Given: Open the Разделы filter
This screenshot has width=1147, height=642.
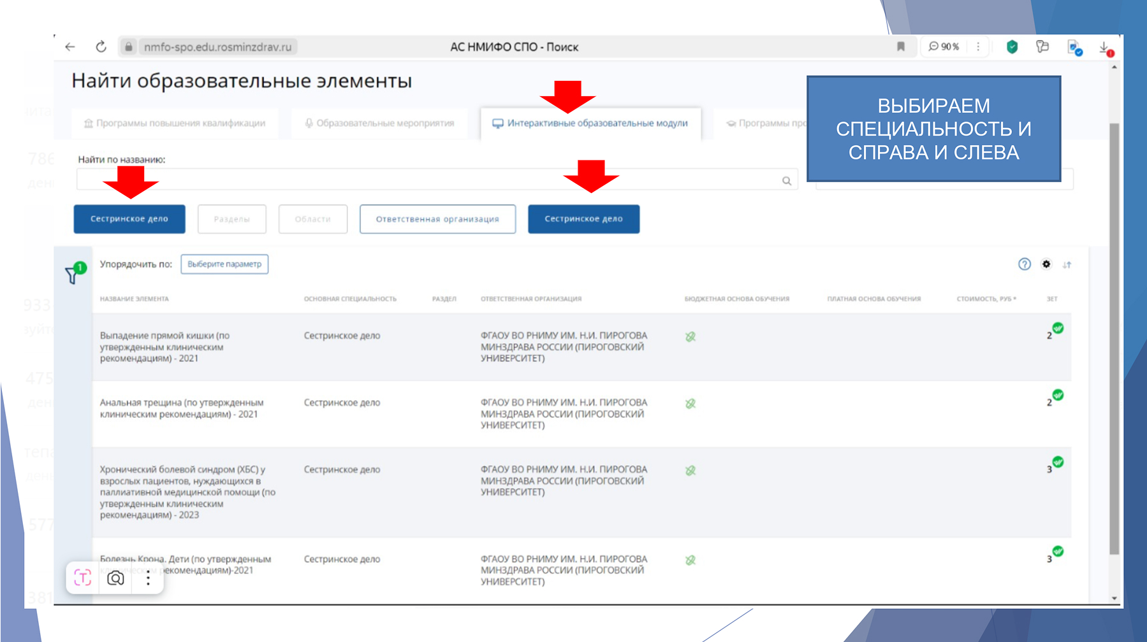Looking at the screenshot, I should (232, 219).
